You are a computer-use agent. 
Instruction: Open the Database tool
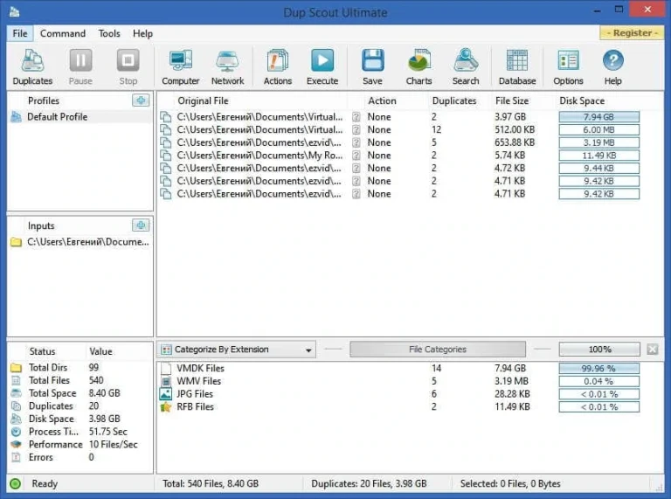517,66
